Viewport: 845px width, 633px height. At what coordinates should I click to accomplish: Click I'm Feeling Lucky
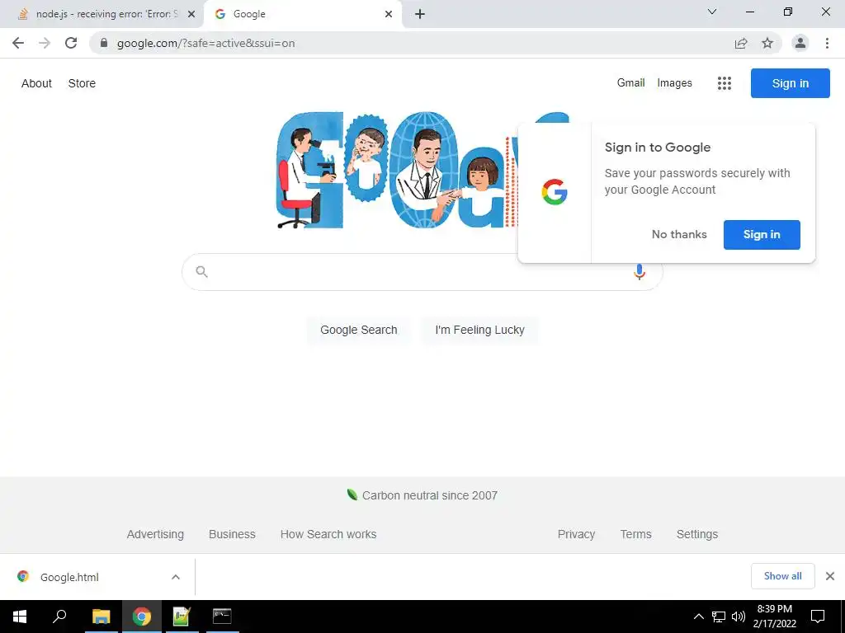[x=479, y=330]
